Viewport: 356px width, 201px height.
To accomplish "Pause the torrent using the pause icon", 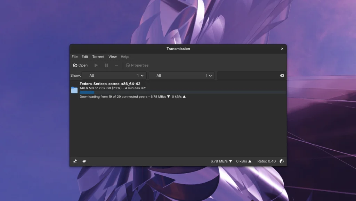I will click(x=106, y=65).
